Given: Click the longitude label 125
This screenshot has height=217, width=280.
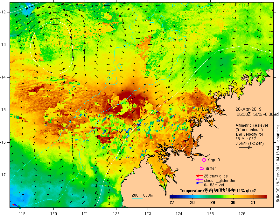Looking at the screenshot, I should (210, 213).
